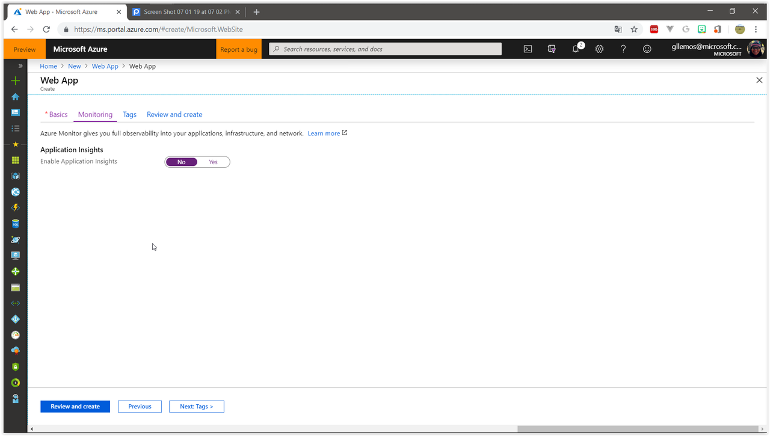
Task: Click the Search resources, services, and docs box
Action: tap(385, 49)
